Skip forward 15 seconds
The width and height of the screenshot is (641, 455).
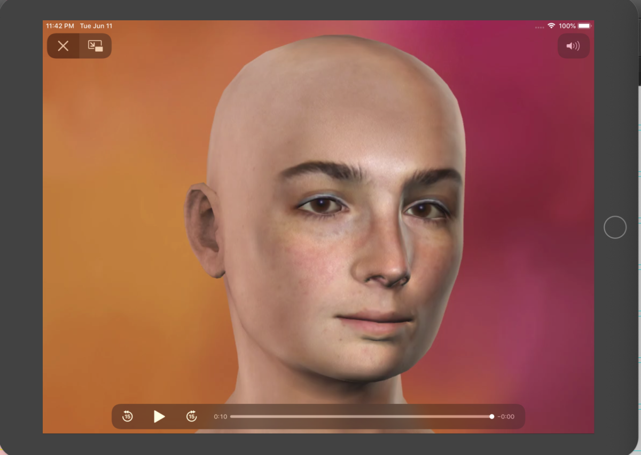tap(191, 417)
